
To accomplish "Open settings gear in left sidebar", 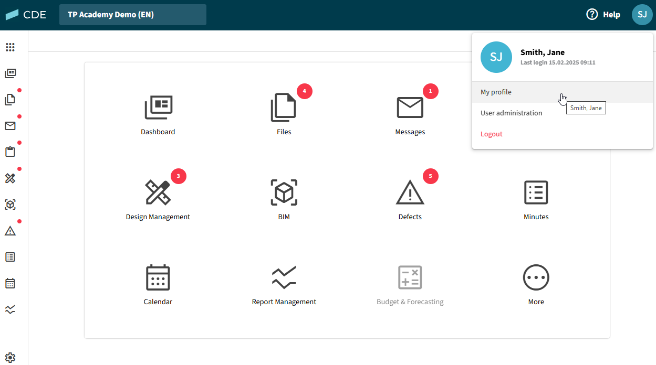I will tap(10, 357).
